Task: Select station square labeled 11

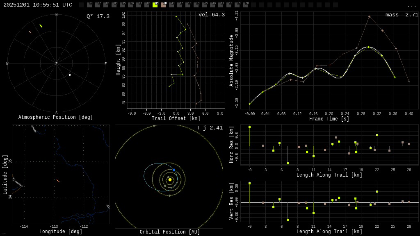Action: click(171, 5)
